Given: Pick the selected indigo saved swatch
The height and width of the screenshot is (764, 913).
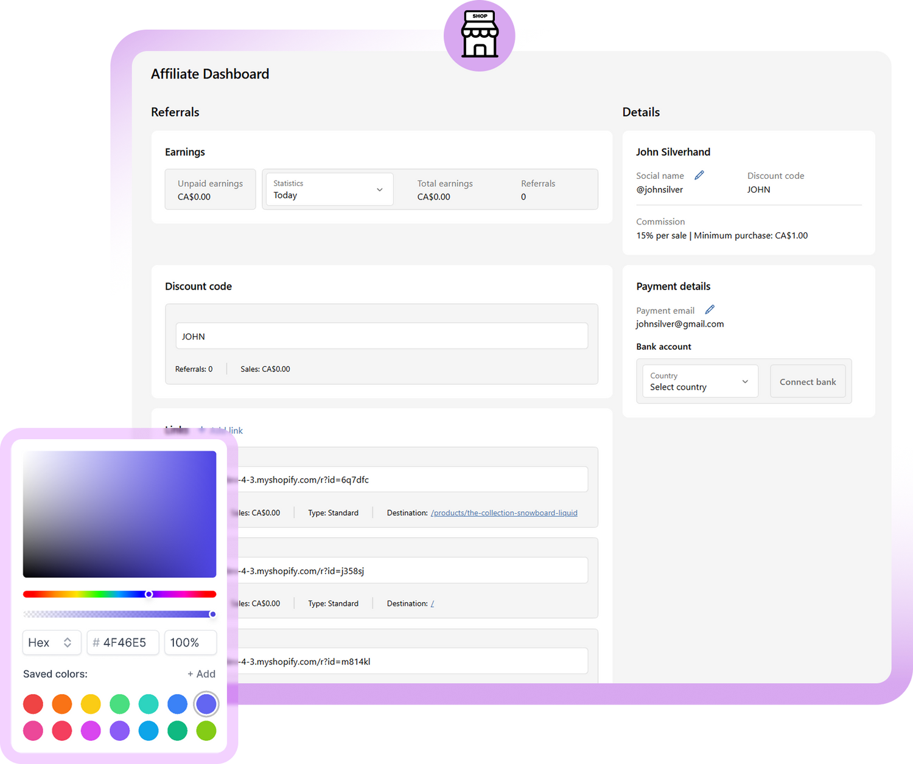Looking at the screenshot, I should 206,704.
